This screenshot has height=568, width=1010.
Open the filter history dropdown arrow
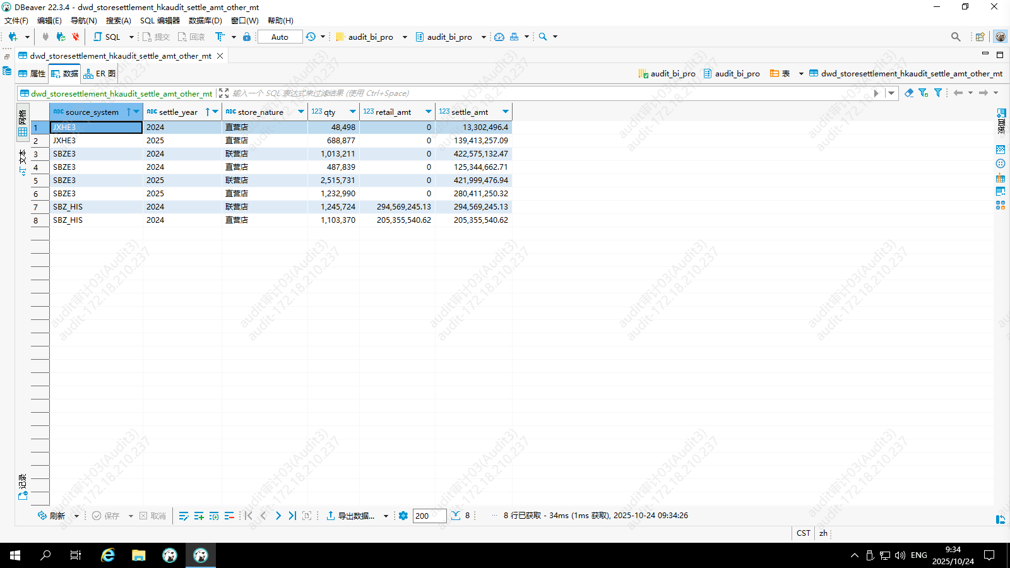pos(891,93)
